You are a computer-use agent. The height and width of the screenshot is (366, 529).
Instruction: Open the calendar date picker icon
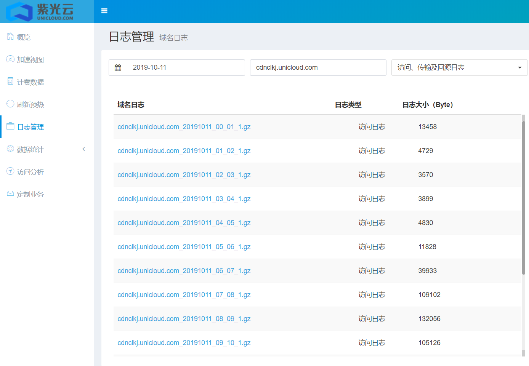pyautogui.click(x=118, y=67)
